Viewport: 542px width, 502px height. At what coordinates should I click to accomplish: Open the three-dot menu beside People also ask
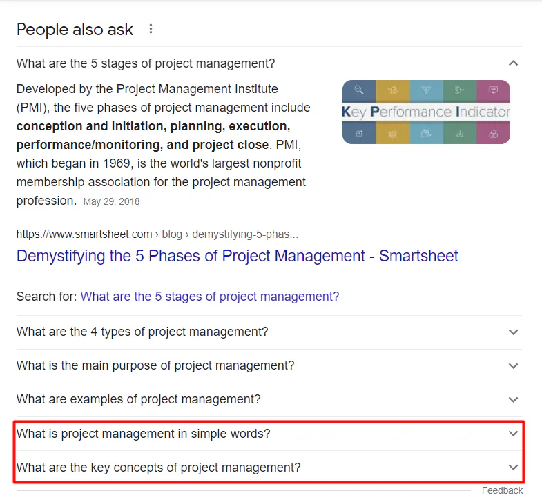[x=151, y=29]
